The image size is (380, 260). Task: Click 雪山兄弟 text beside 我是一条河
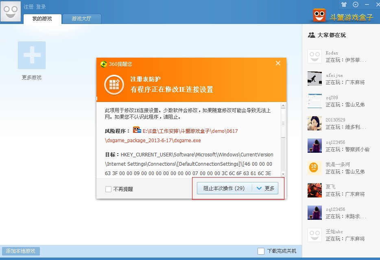(355, 171)
